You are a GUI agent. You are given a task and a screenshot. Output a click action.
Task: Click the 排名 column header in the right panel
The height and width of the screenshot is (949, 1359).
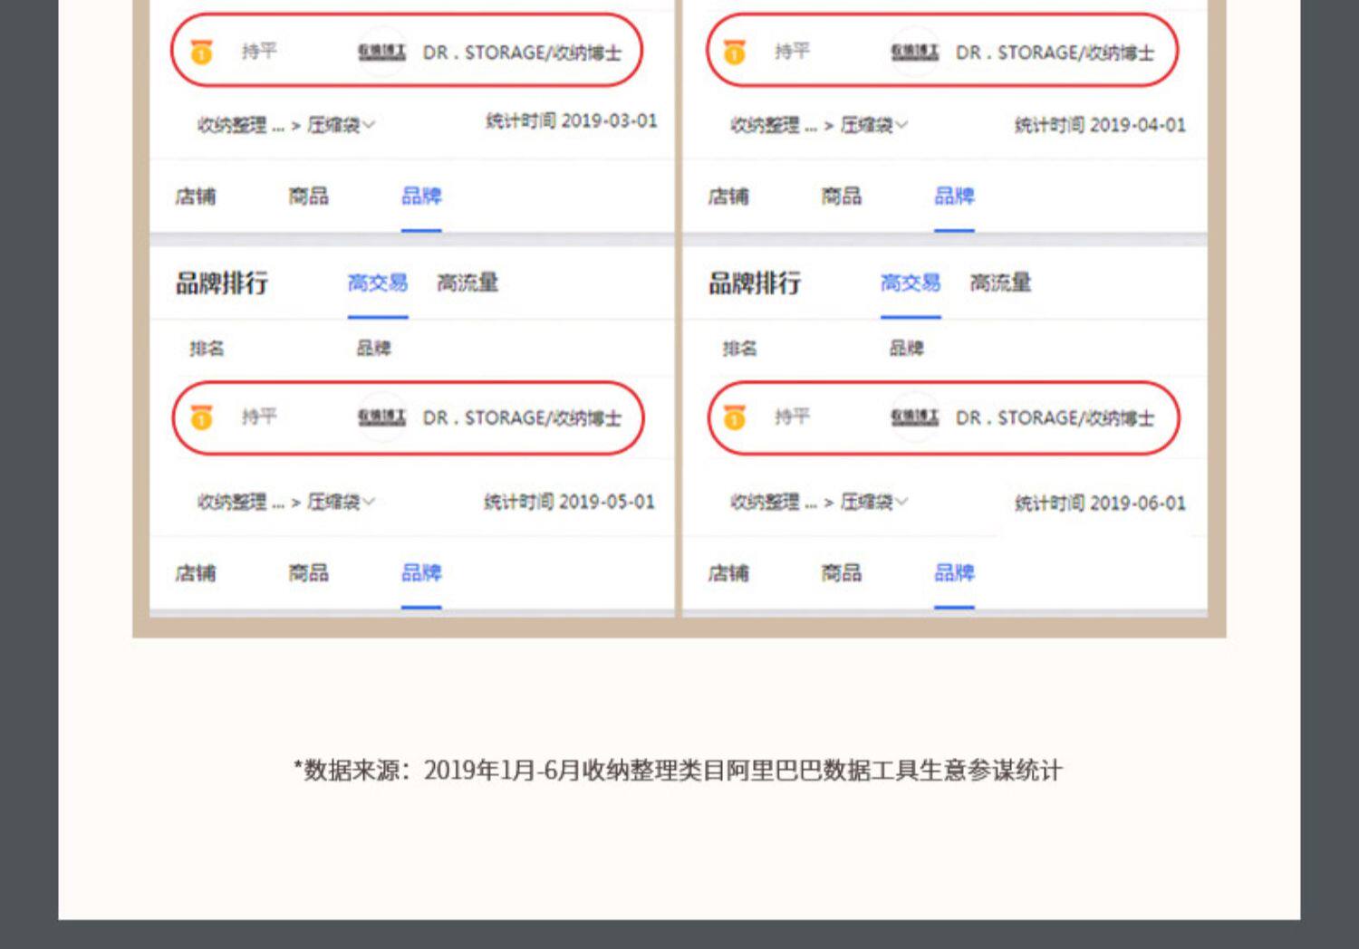coord(739,349)
